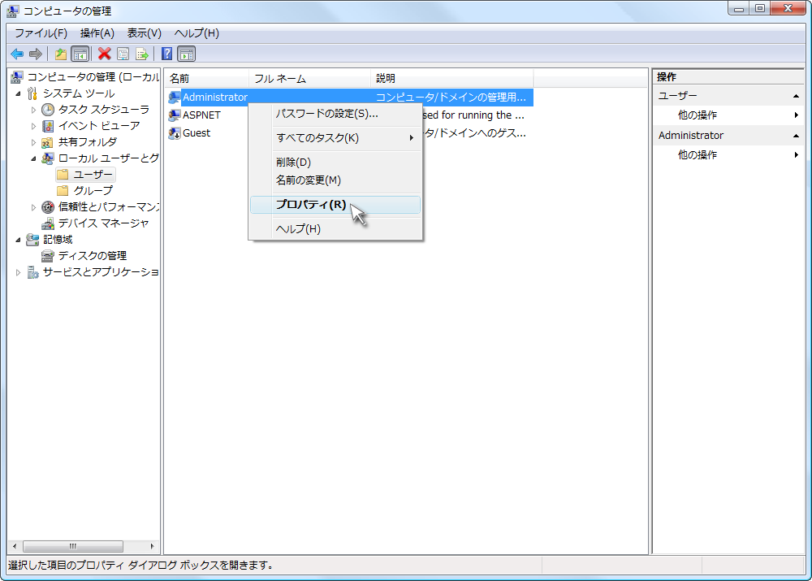This screenshot has height=581, width=812.
Task: Expand the サービスとアプリケーション node
Action: (19, 272)
